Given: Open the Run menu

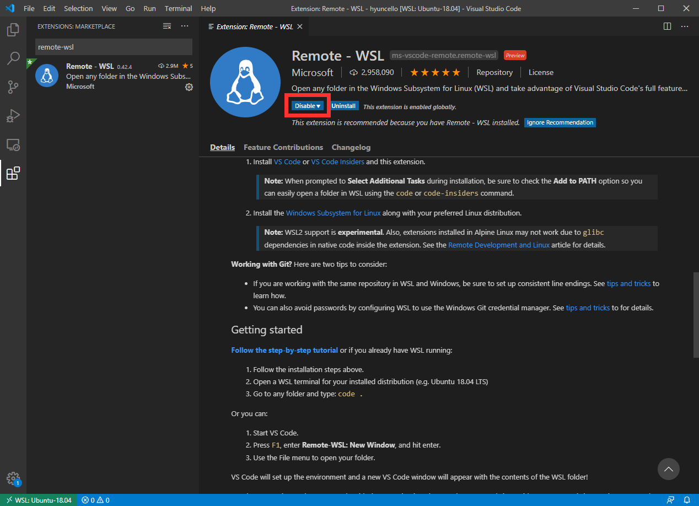Looking at the screenshot, I should 149,9.
